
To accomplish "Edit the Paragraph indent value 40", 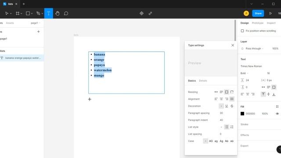I will (x=221, y=120).
